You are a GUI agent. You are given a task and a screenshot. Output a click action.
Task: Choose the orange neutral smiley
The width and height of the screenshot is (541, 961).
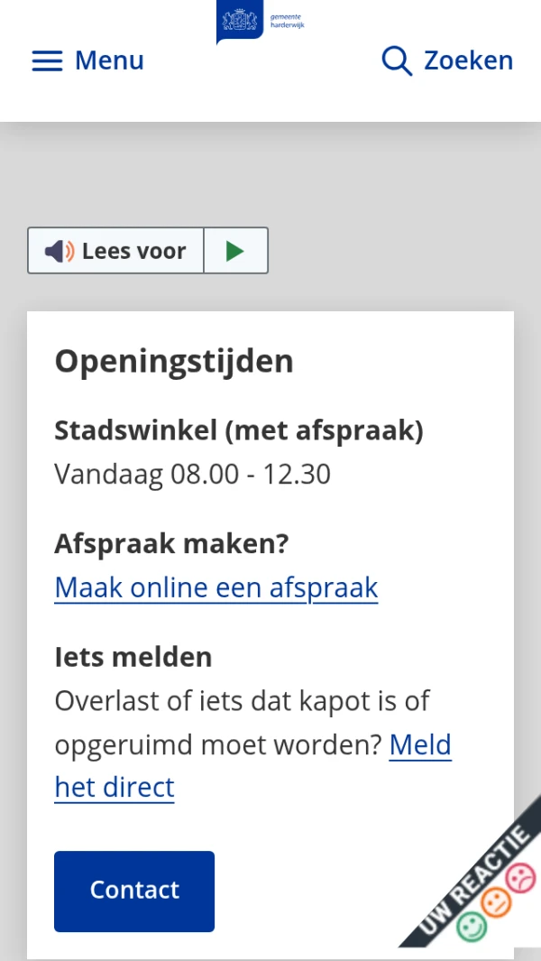(495, 901)
